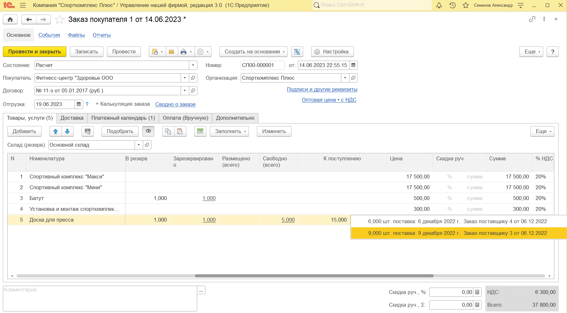Screen dimensions: 567x313
Task: Expand the Состояние dropdown
Action: click(193, 65)
